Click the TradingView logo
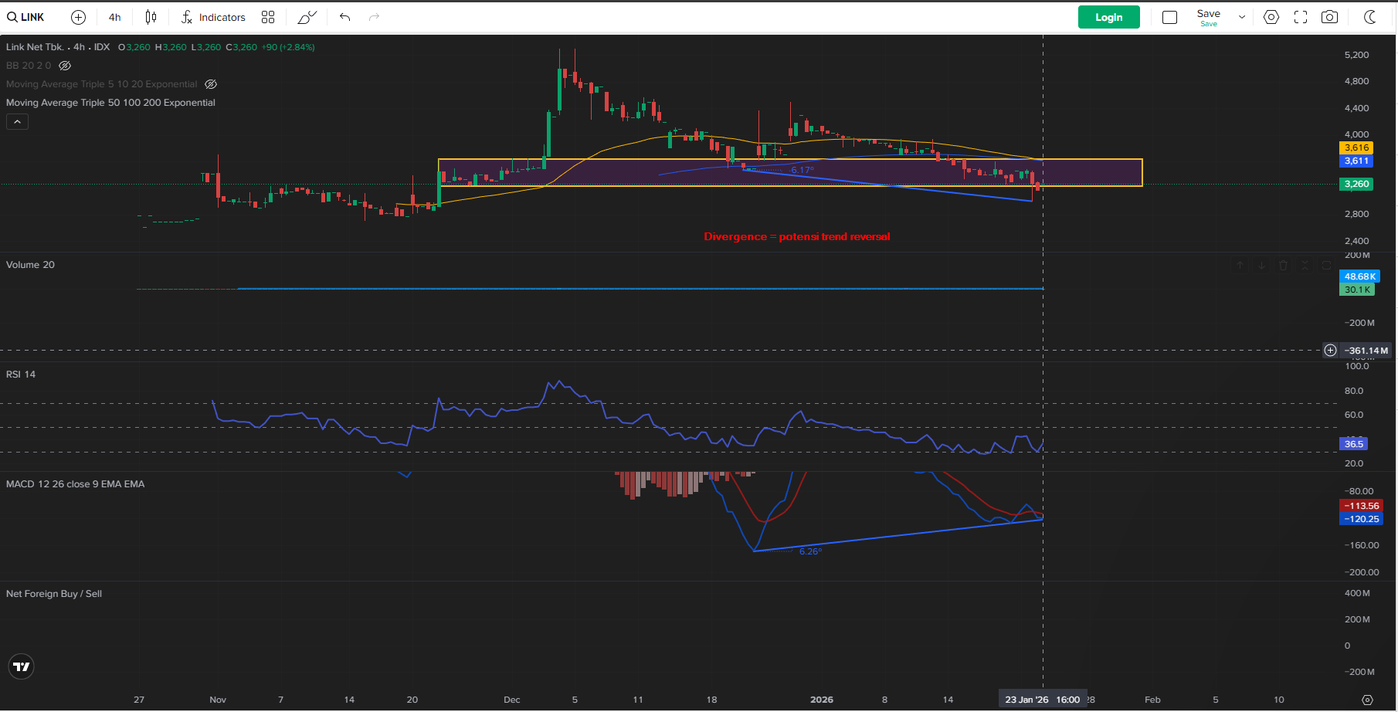The image size is (1398, 712). coord(22,666)
